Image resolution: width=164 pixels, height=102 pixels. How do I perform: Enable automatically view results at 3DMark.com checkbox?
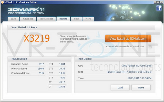[x=150, y=47]
